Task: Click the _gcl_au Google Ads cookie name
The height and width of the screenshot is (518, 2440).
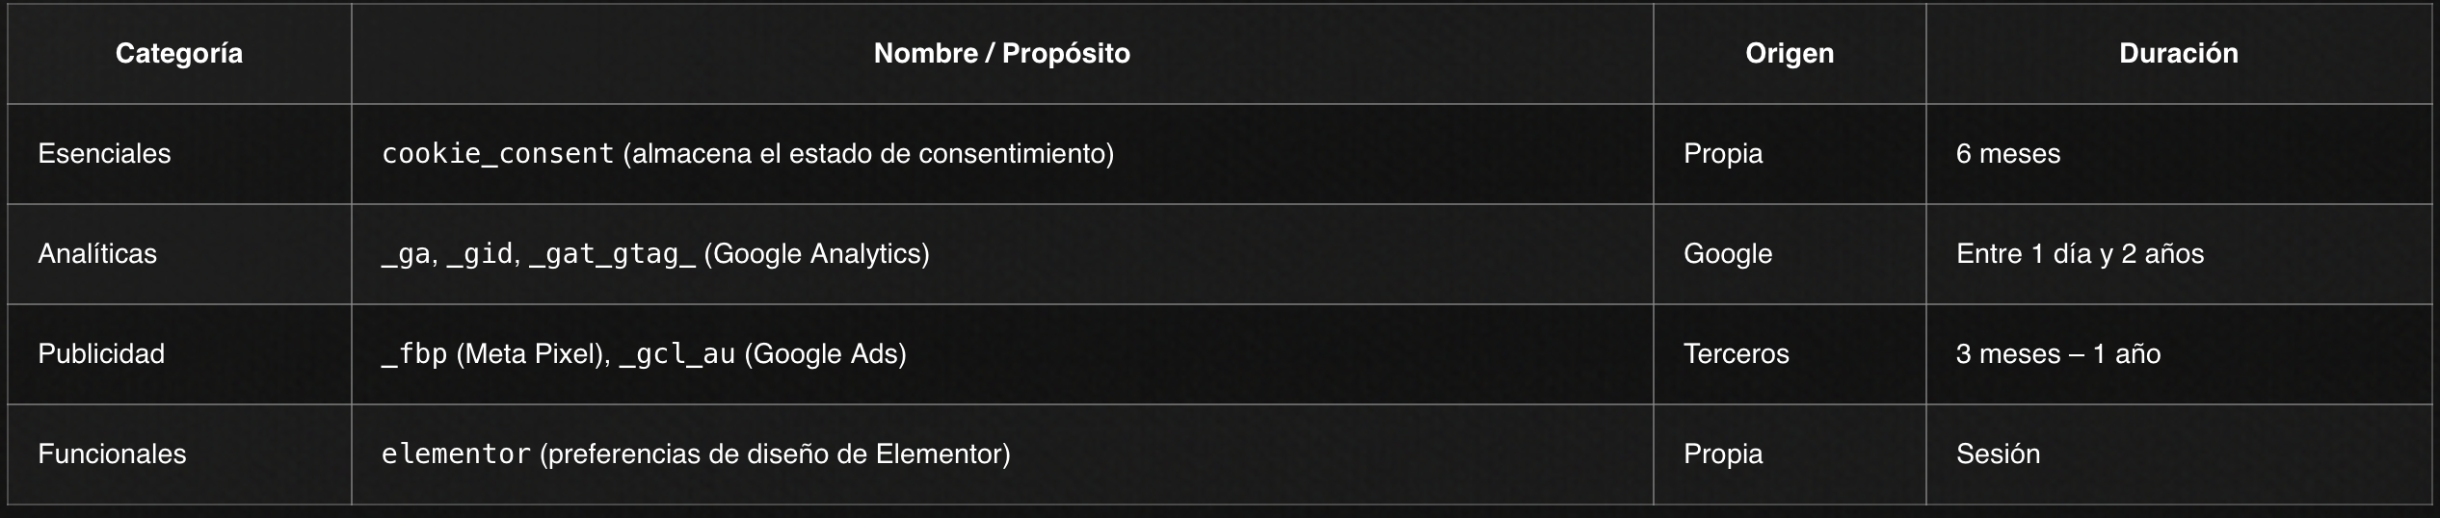Action: click(x=677, y=354)
